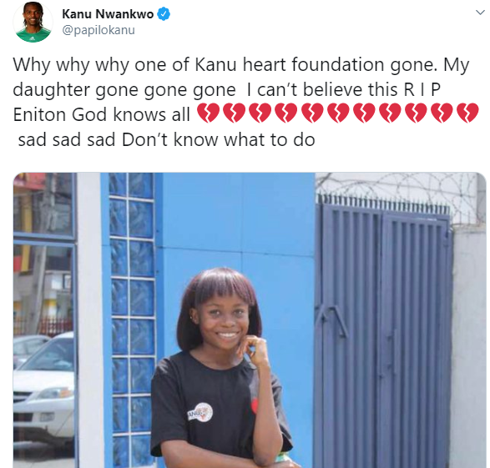490x468 pixels.
Task: Click the glass block column in the photo
Action: [132, 320]
